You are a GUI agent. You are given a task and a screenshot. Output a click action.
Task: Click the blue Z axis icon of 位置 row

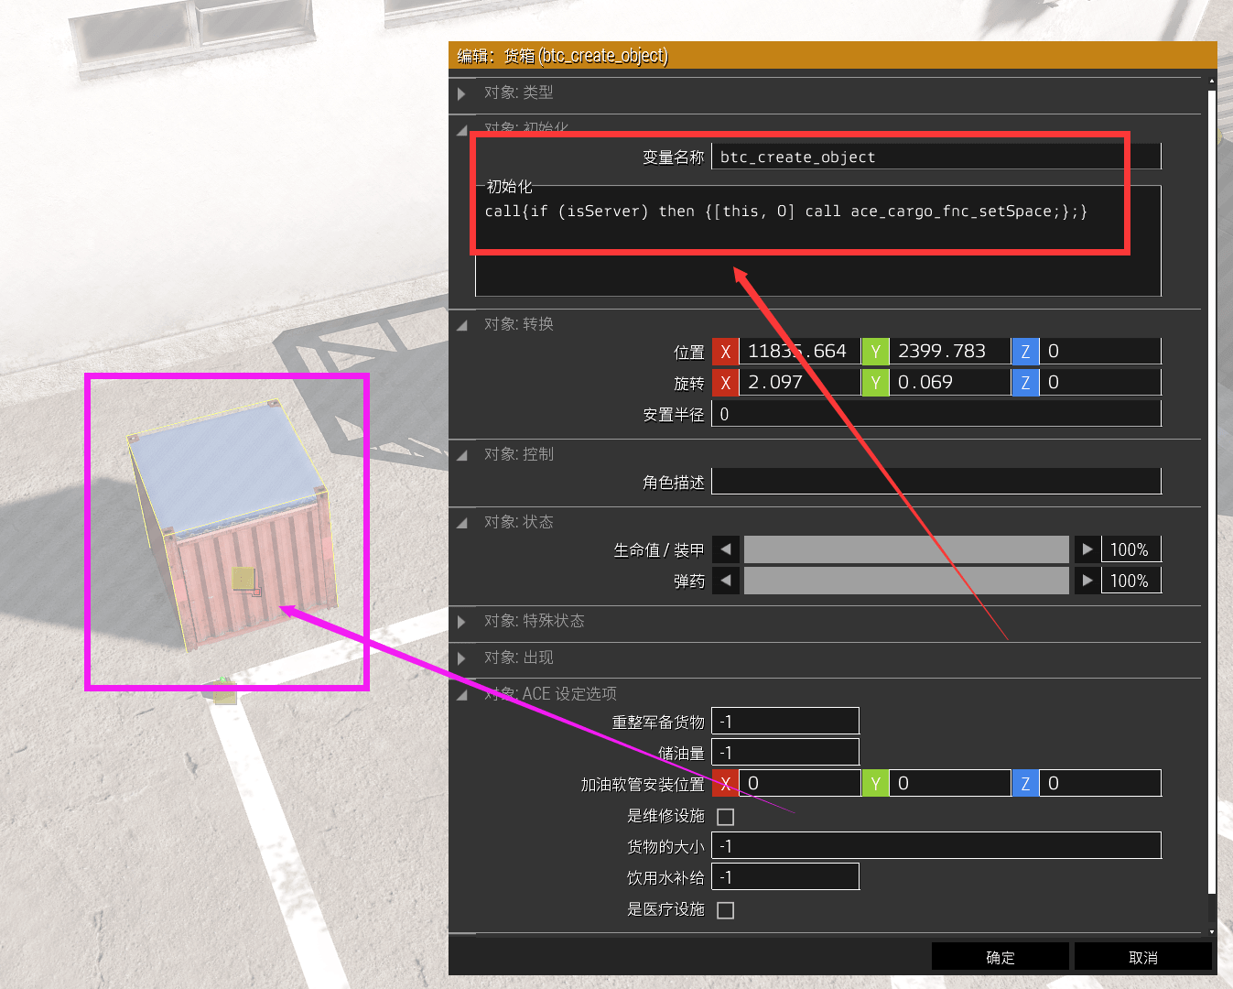click(x=1025, y=351)
